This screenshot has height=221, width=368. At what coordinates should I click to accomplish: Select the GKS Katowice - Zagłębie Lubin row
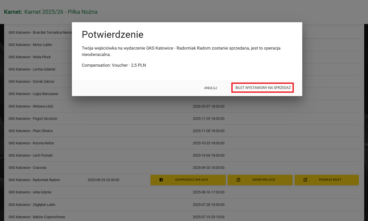(x=32, y=205)
